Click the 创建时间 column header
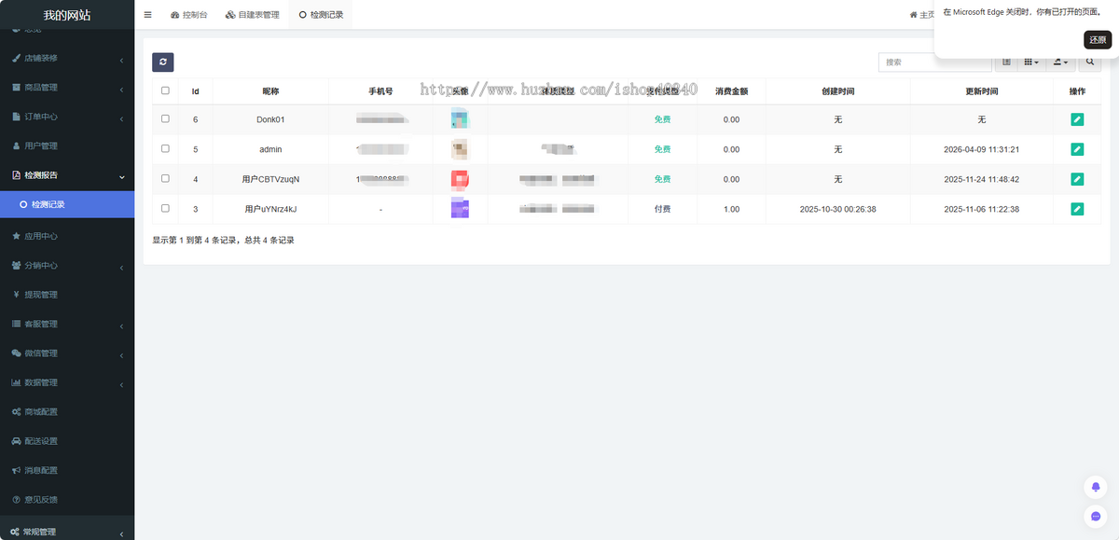Viewport: 1119px width, 540px height. 837,91
